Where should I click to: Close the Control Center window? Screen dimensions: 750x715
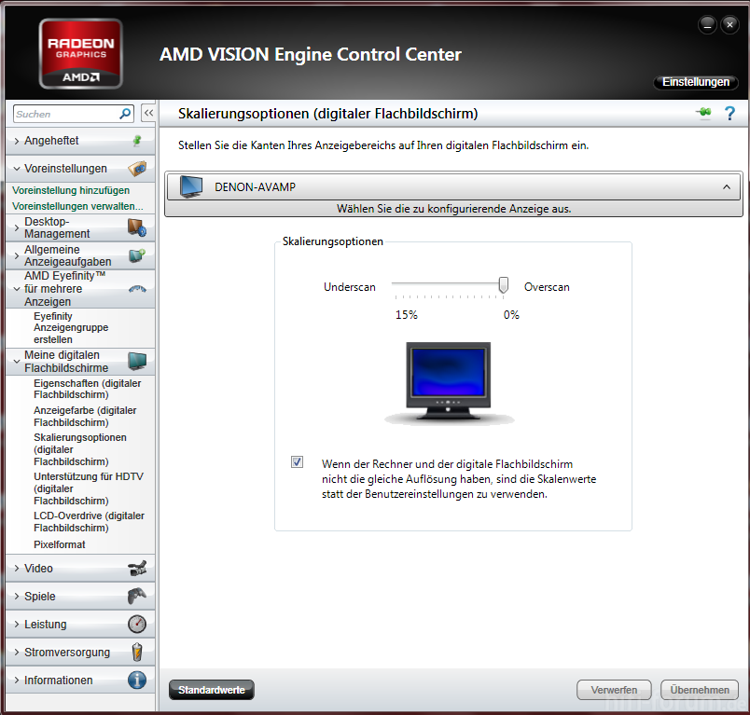click(729, 24)
